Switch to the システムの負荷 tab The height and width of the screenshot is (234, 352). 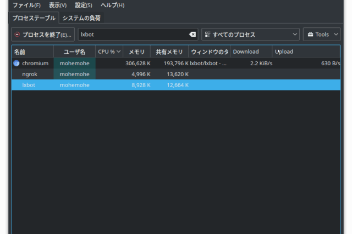pos(81,18)
